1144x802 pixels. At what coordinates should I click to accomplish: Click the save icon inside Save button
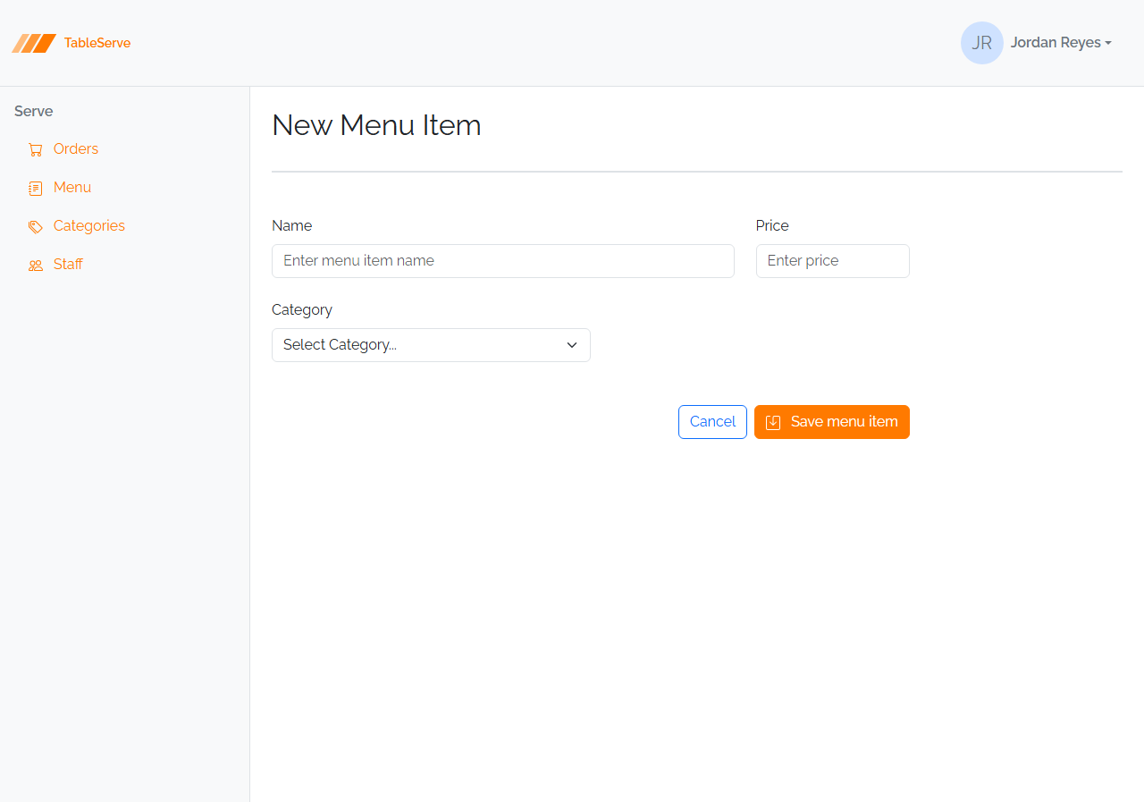pos(773,422)
